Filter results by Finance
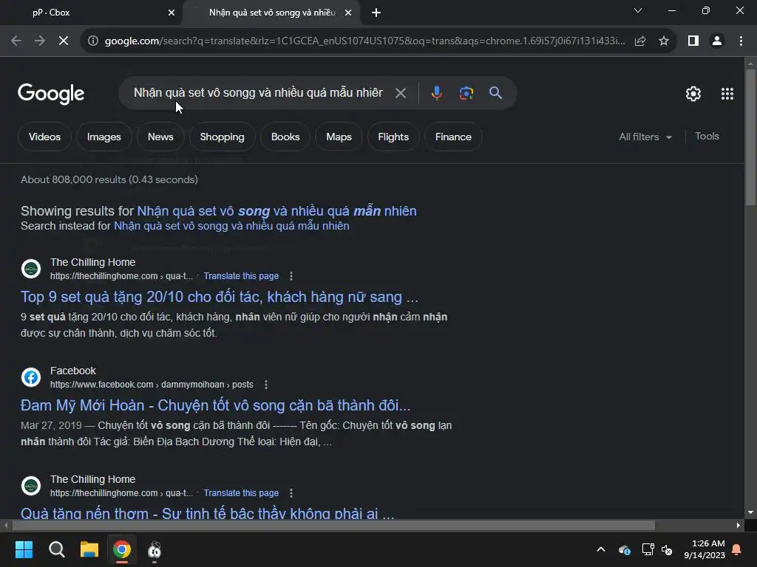 [x=453, y=137]
